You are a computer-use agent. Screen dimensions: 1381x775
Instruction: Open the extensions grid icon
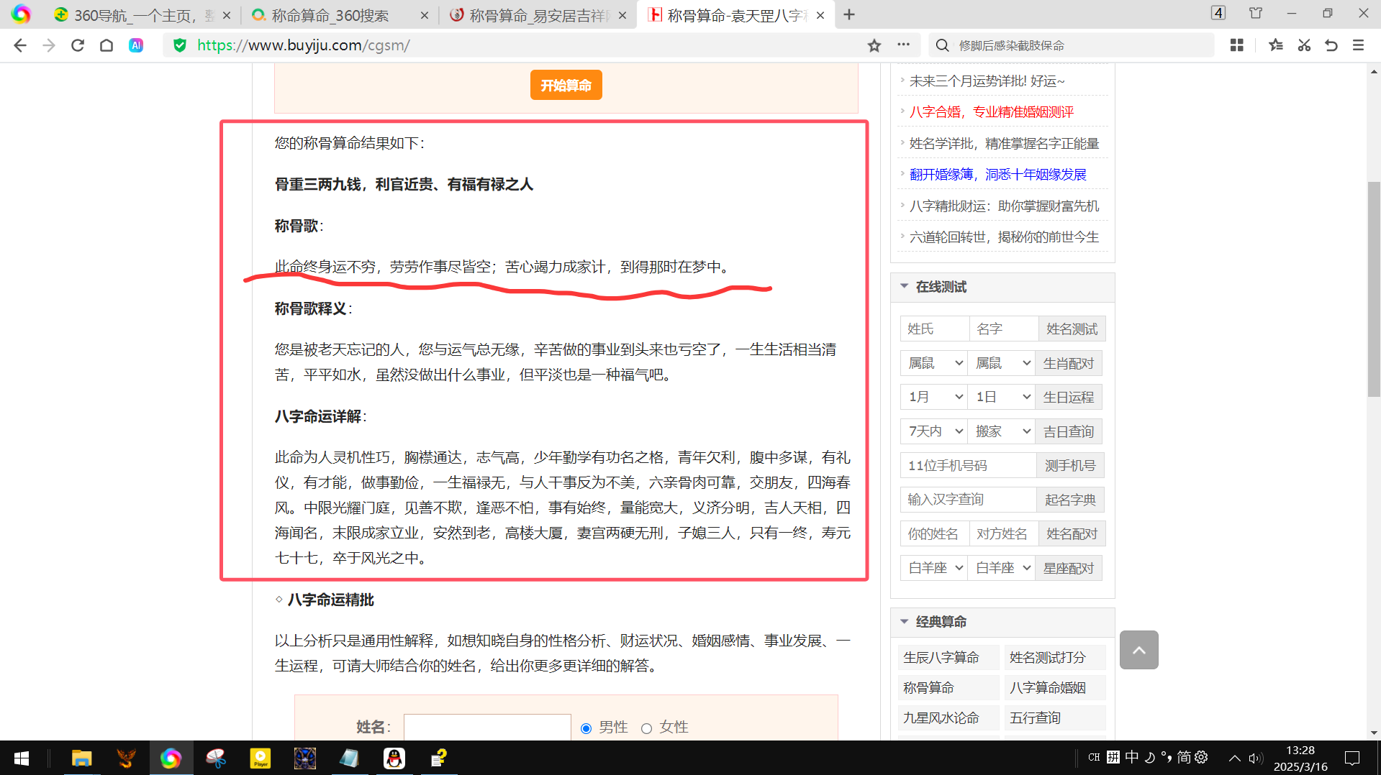[x=1237, y=45]
